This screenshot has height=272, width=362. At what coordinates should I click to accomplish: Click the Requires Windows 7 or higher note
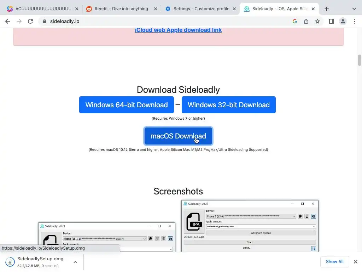point(178,118)
